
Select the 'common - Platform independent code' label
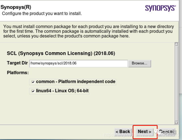[x=76, y=82]
